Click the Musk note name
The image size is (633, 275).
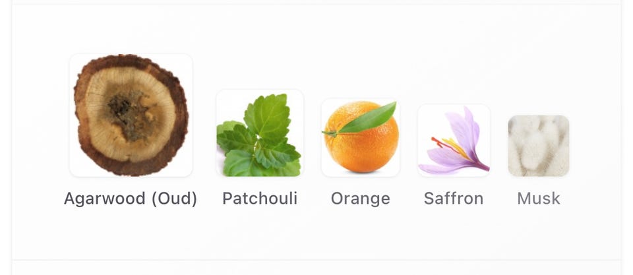pyautogui.click(x=539, y=199)
